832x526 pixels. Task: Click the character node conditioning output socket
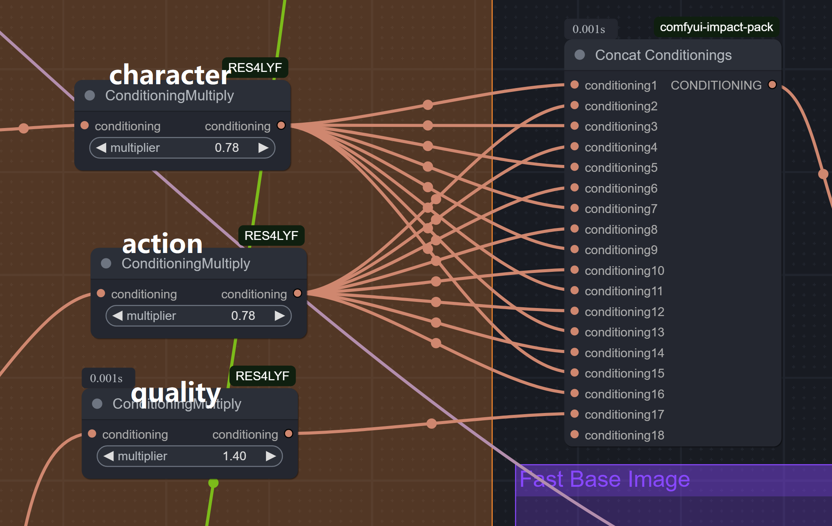[x=281, y=125]
